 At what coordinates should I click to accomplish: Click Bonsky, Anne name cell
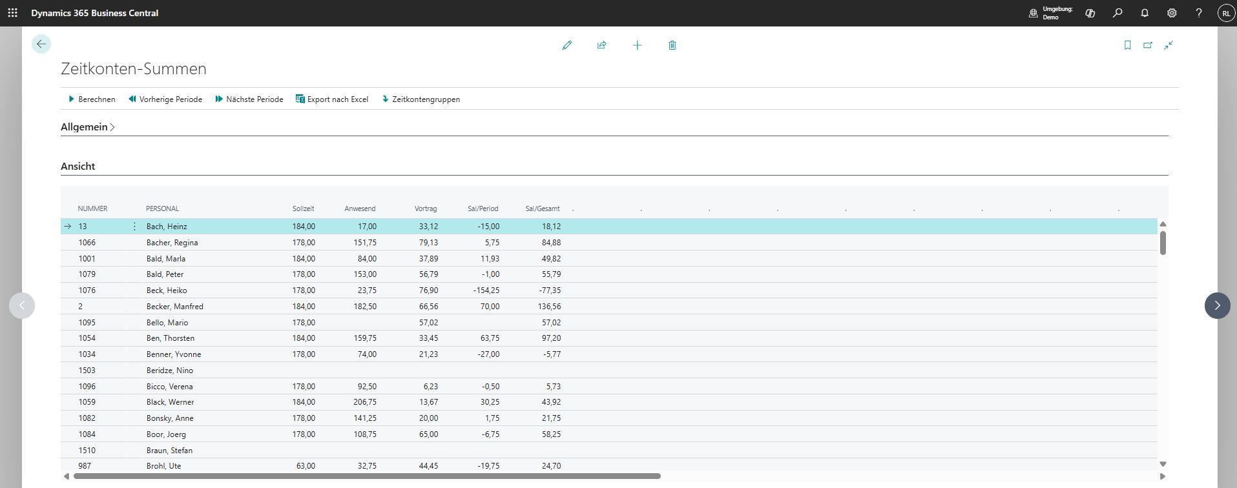tap(170, 418)
